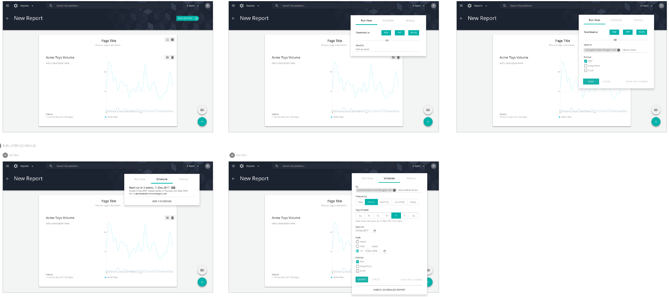Open chart settings sliders icon in 7A List View
669x297 pixels.
coord(167,218)
